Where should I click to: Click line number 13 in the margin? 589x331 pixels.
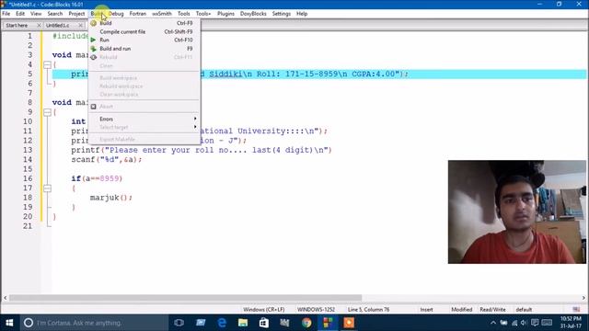pyautogui.click(x=28, y=150)
